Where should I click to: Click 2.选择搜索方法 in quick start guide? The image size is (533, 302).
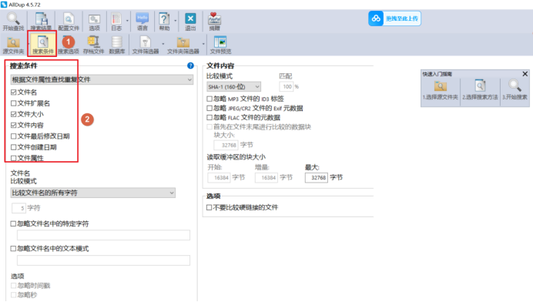pyautogui.click(x=480, y=90)
